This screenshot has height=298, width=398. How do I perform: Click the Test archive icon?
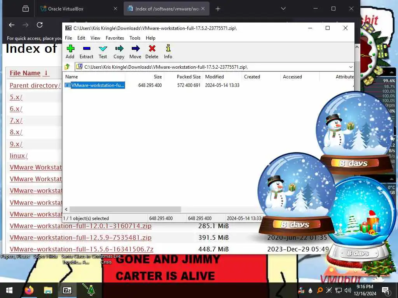click(103, 52)
